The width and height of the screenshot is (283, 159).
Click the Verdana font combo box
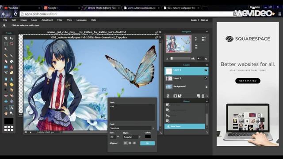click(130, 128)
